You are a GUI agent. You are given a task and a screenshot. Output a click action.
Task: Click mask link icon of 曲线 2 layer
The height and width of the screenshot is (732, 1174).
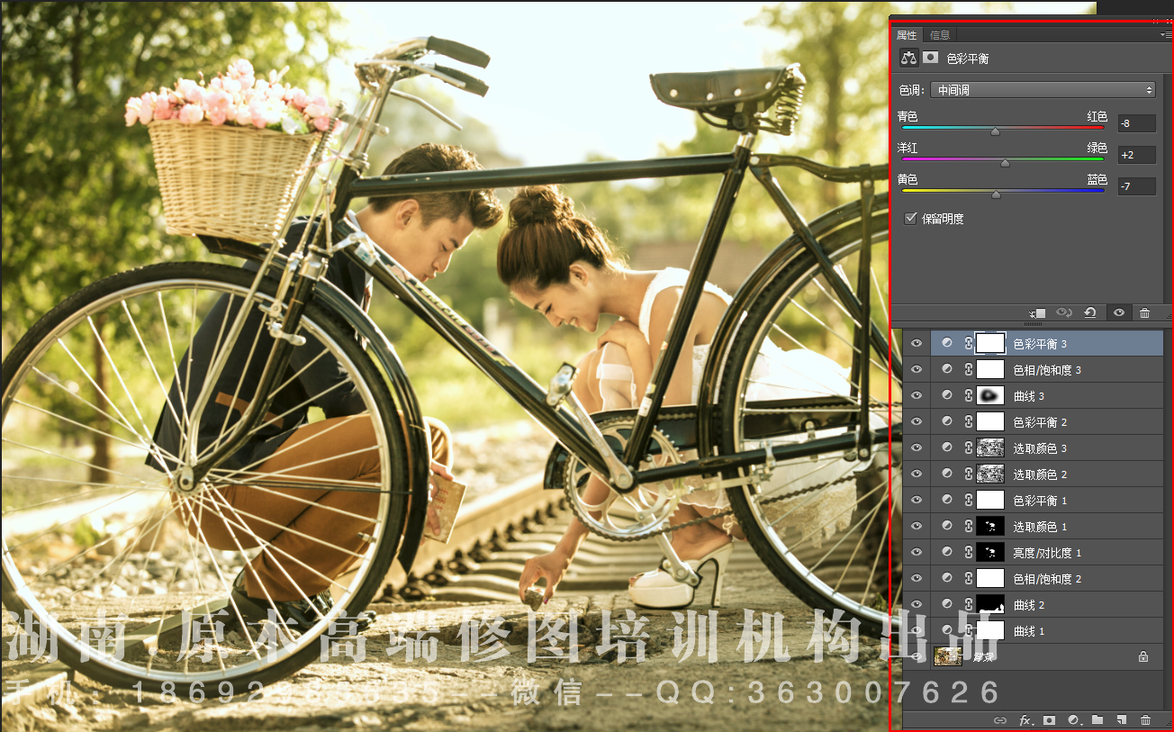[x=969, y=604]
